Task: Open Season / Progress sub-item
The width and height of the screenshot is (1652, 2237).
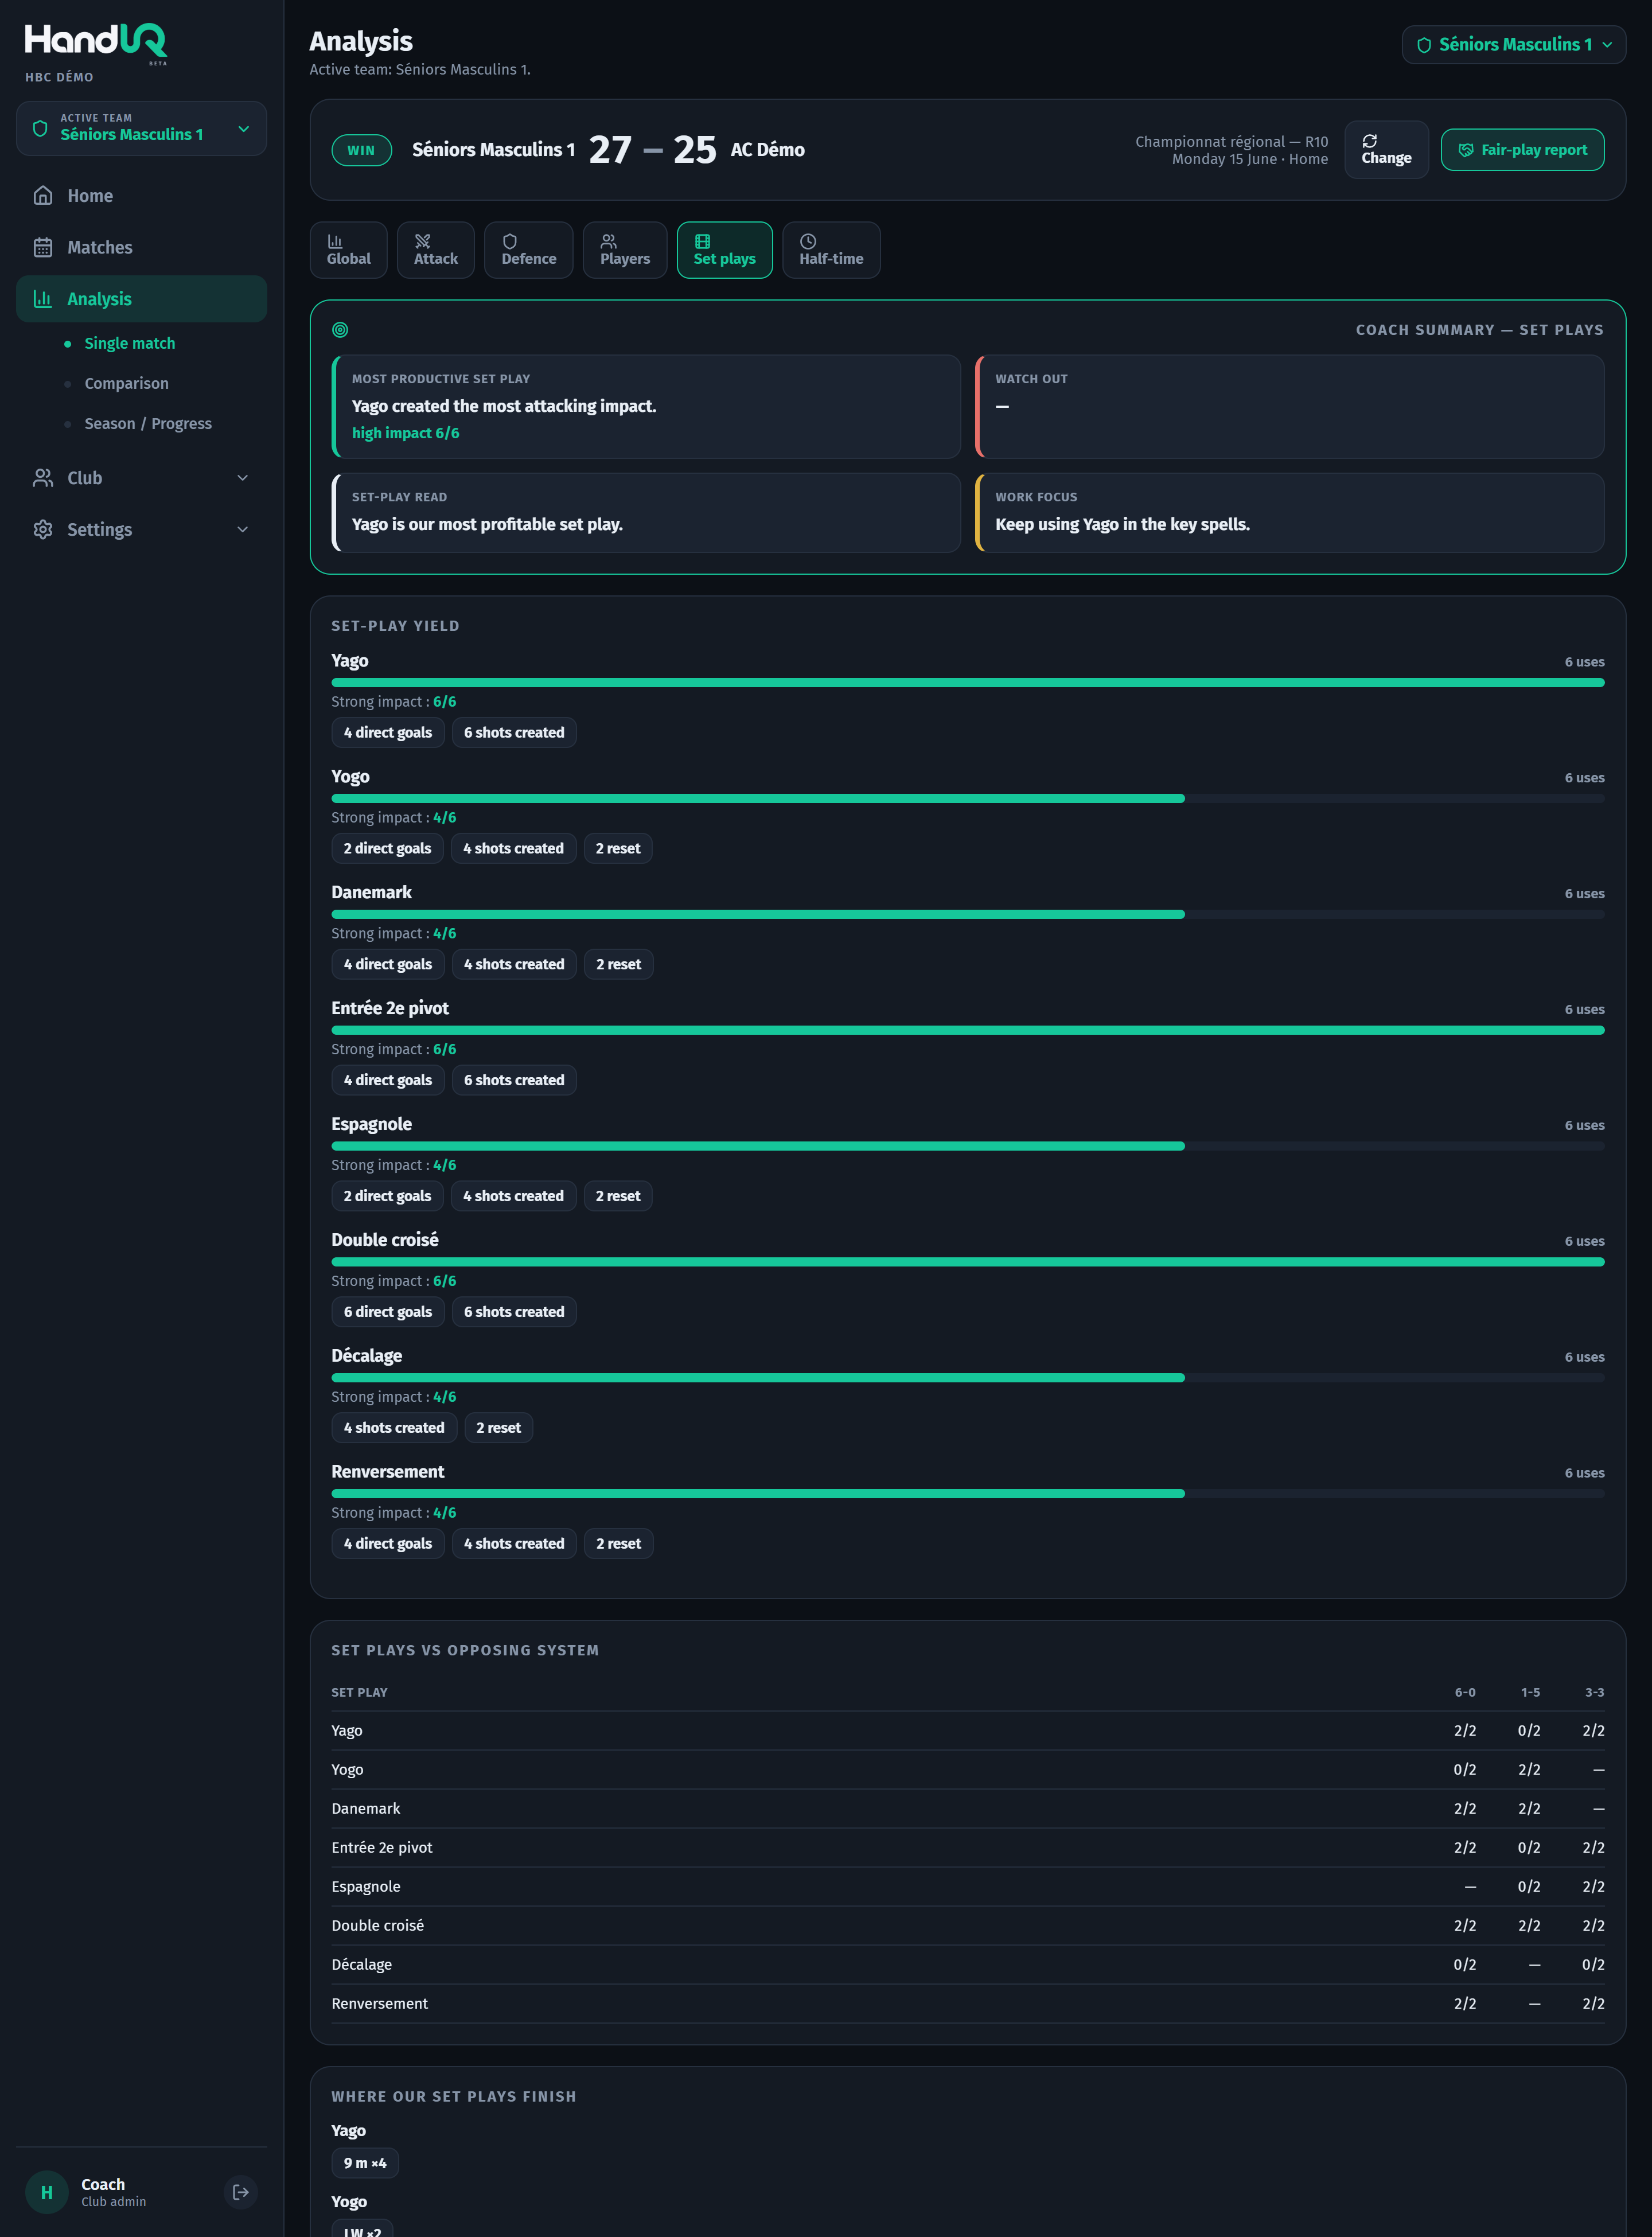Action: click(148, 423)
